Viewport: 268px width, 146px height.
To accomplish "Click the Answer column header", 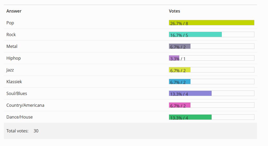I will tap(14, 11).
